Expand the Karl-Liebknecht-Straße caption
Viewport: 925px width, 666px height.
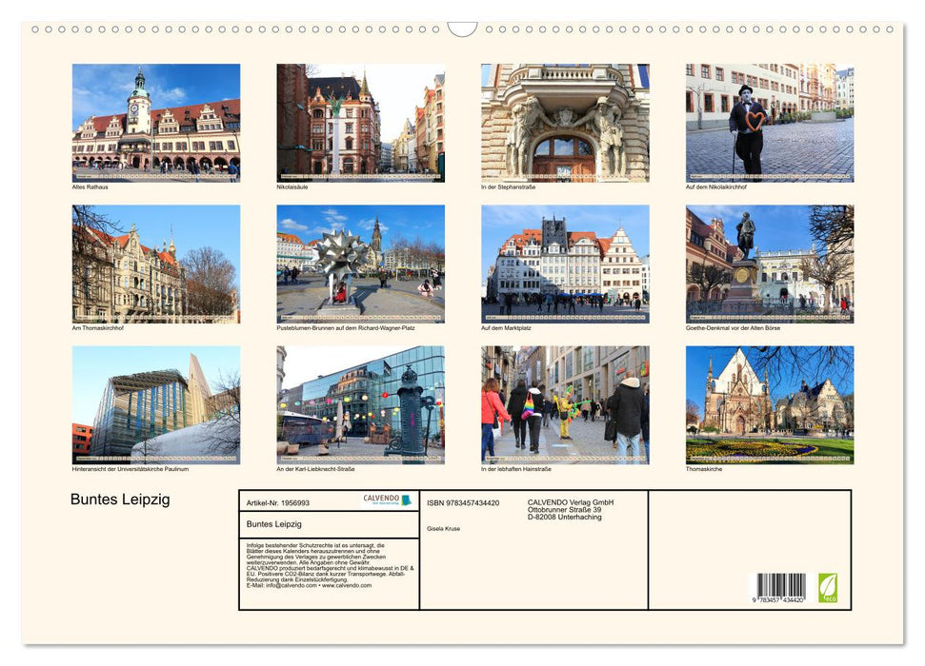point(316,467)
